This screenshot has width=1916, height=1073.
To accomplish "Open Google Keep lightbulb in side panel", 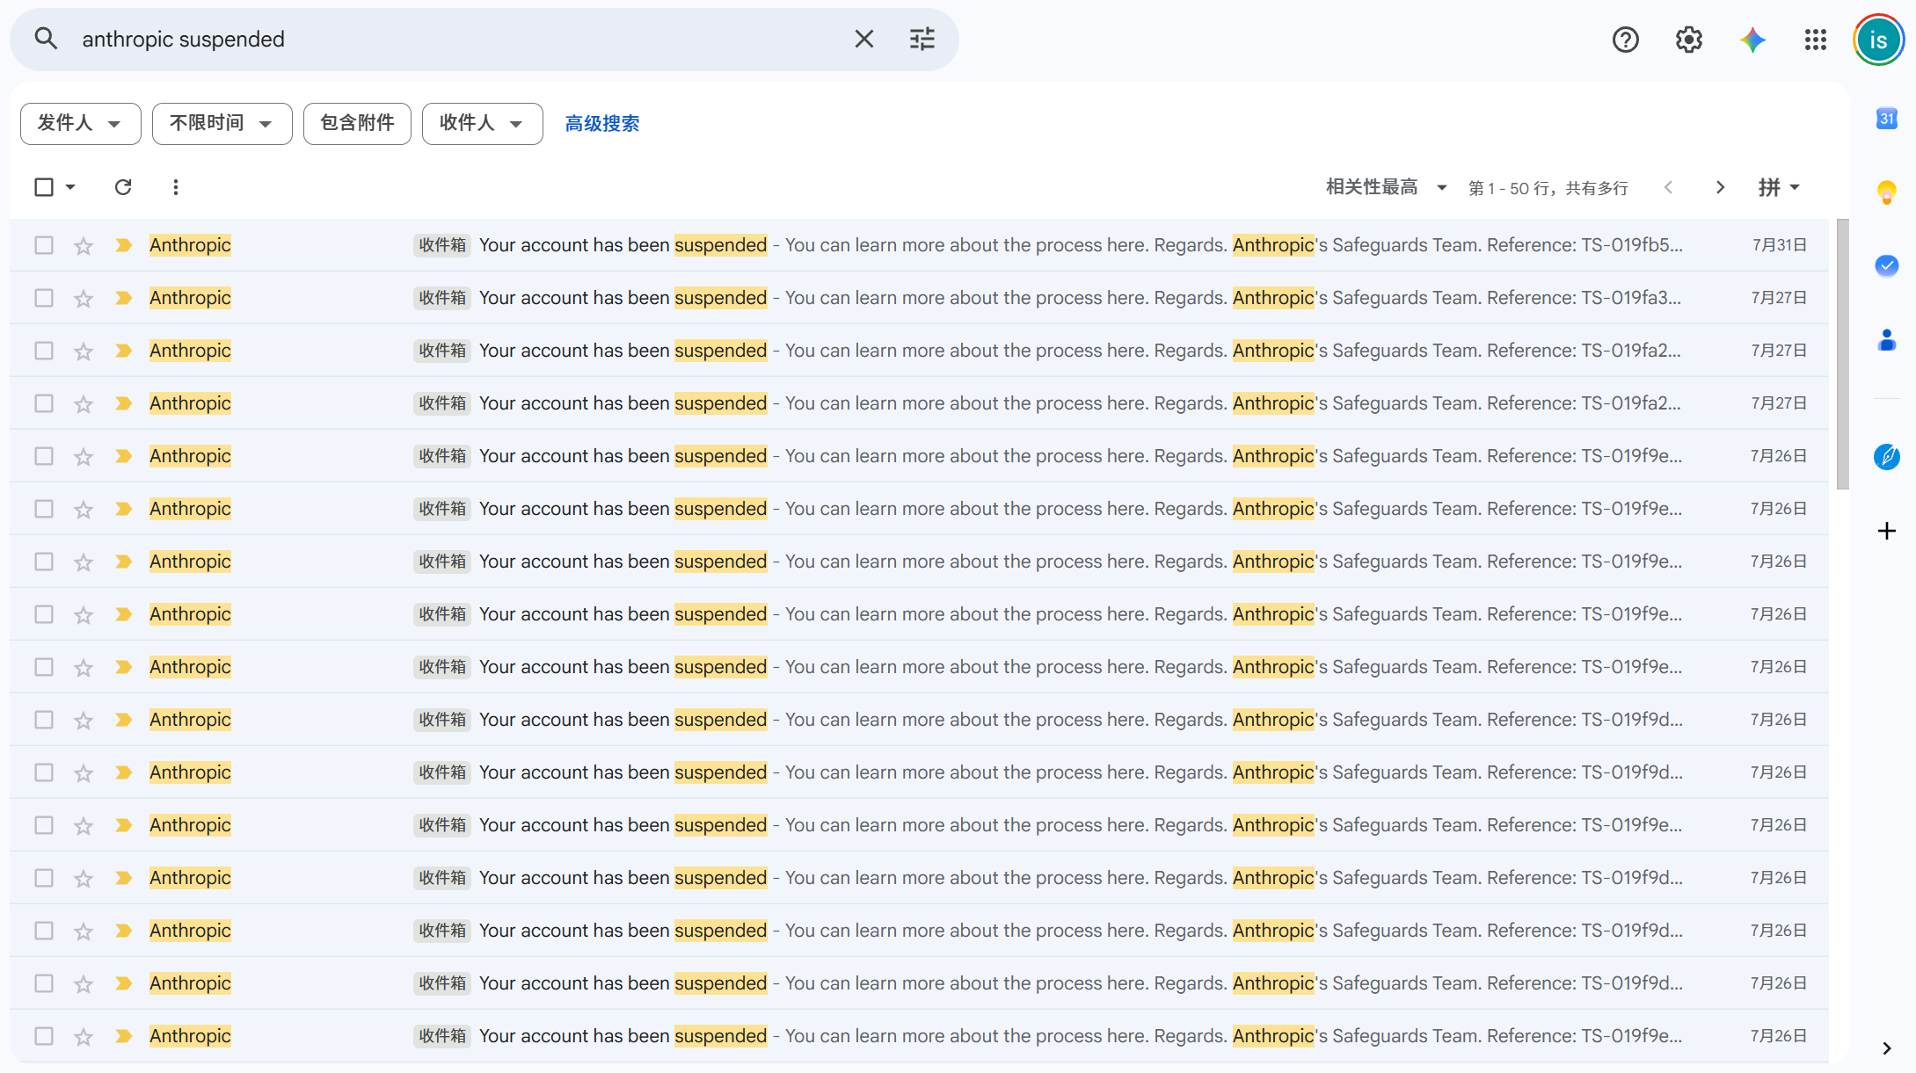I will point(1887,192).
